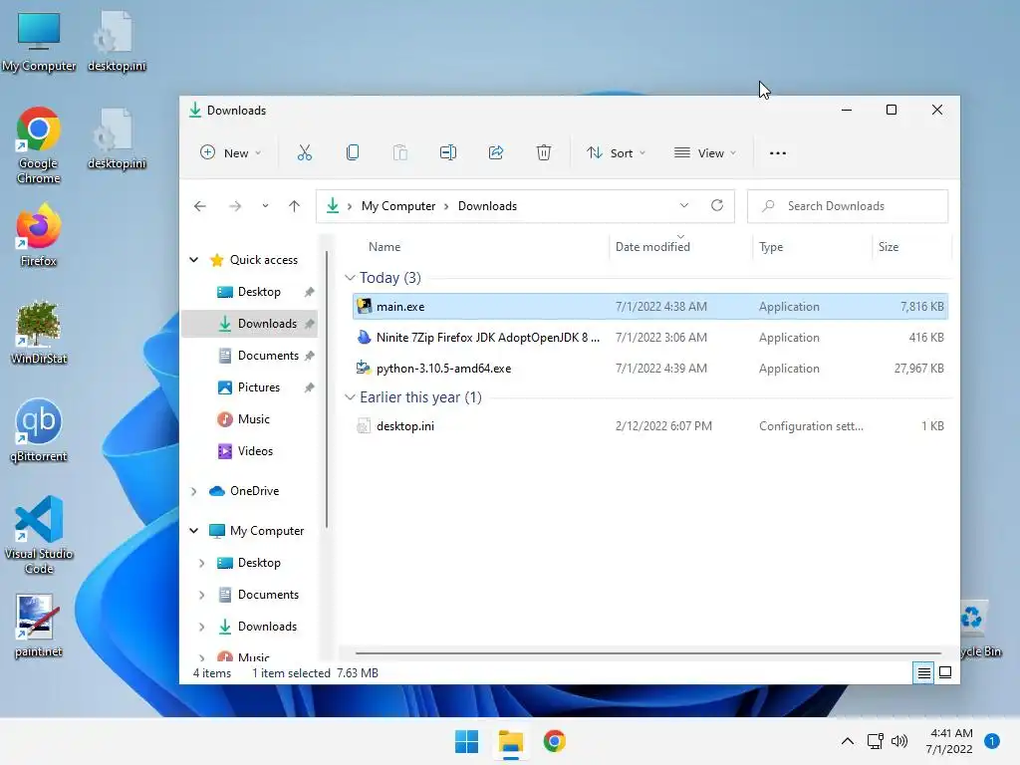Click the Search Downloads field
The width and height of the screenshot is (1020, 765).
click(848, 206)
